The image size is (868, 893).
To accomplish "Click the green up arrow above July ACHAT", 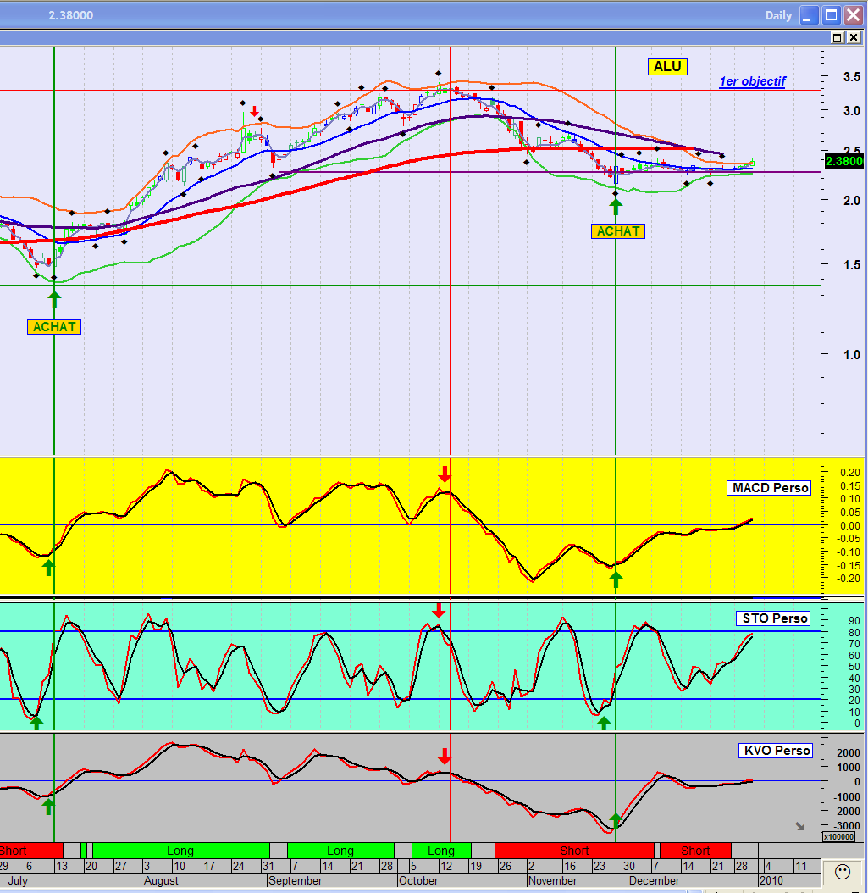I will 54,299.
